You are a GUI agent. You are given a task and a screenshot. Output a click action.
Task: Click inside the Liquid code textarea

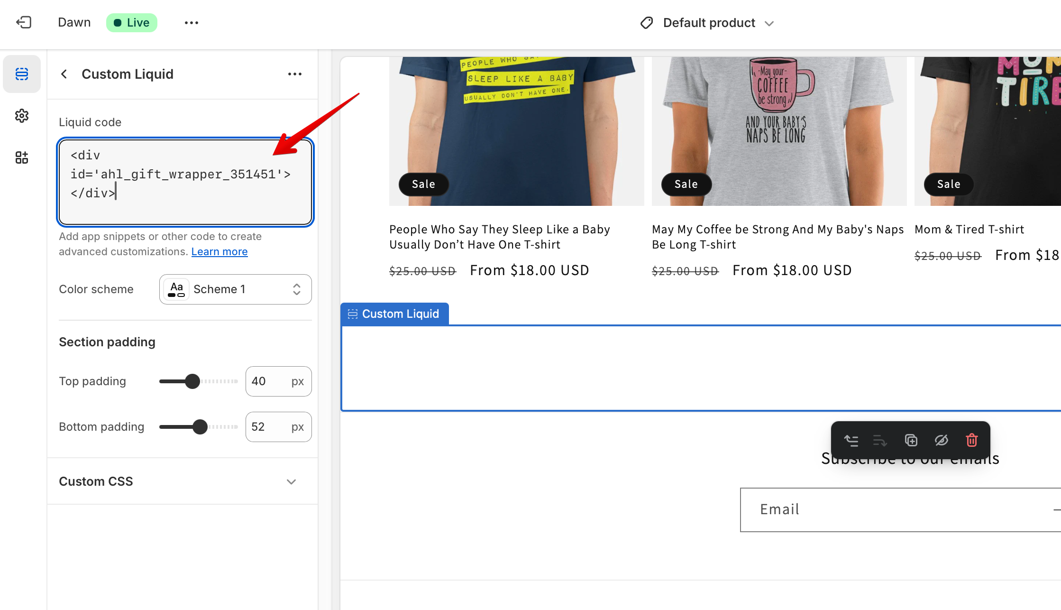point(185,182)
